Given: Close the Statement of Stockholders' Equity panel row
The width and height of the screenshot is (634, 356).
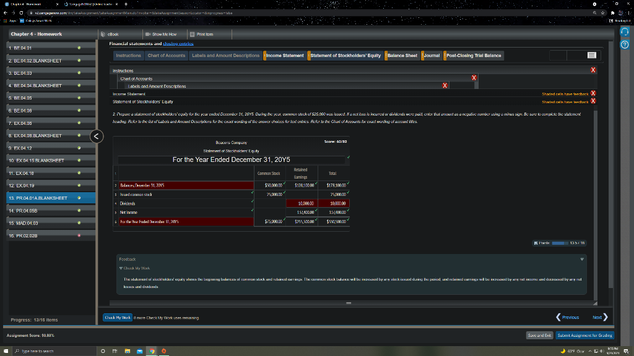Looking at the screenshot, I should tap(593, 101).
